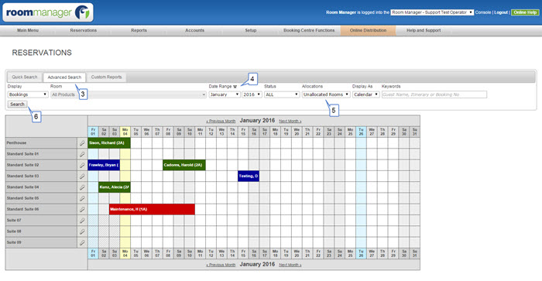Switch to the Custom Reports tab
This screenshot has height=281, width=542.
click(x=107, y=77)
